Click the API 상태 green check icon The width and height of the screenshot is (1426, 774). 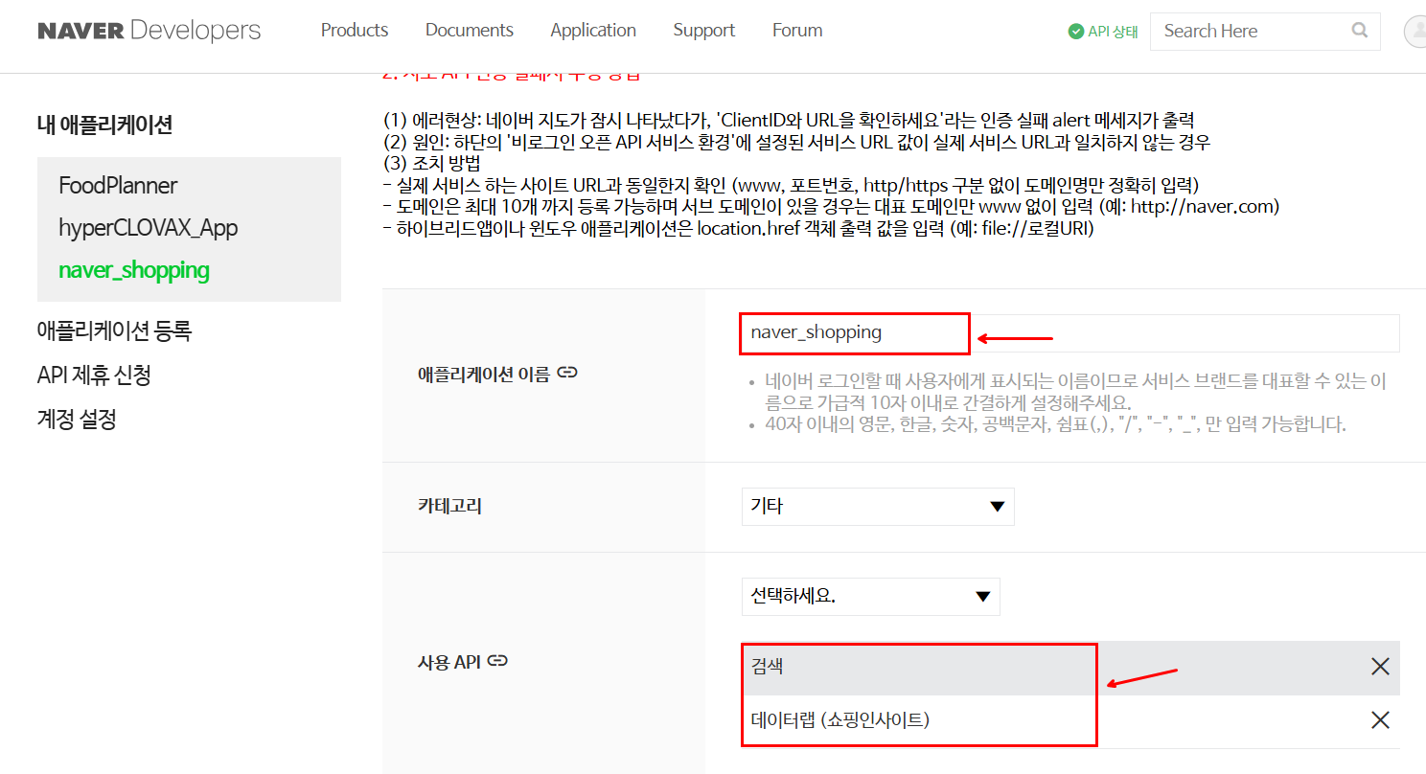pos(1076,32)
